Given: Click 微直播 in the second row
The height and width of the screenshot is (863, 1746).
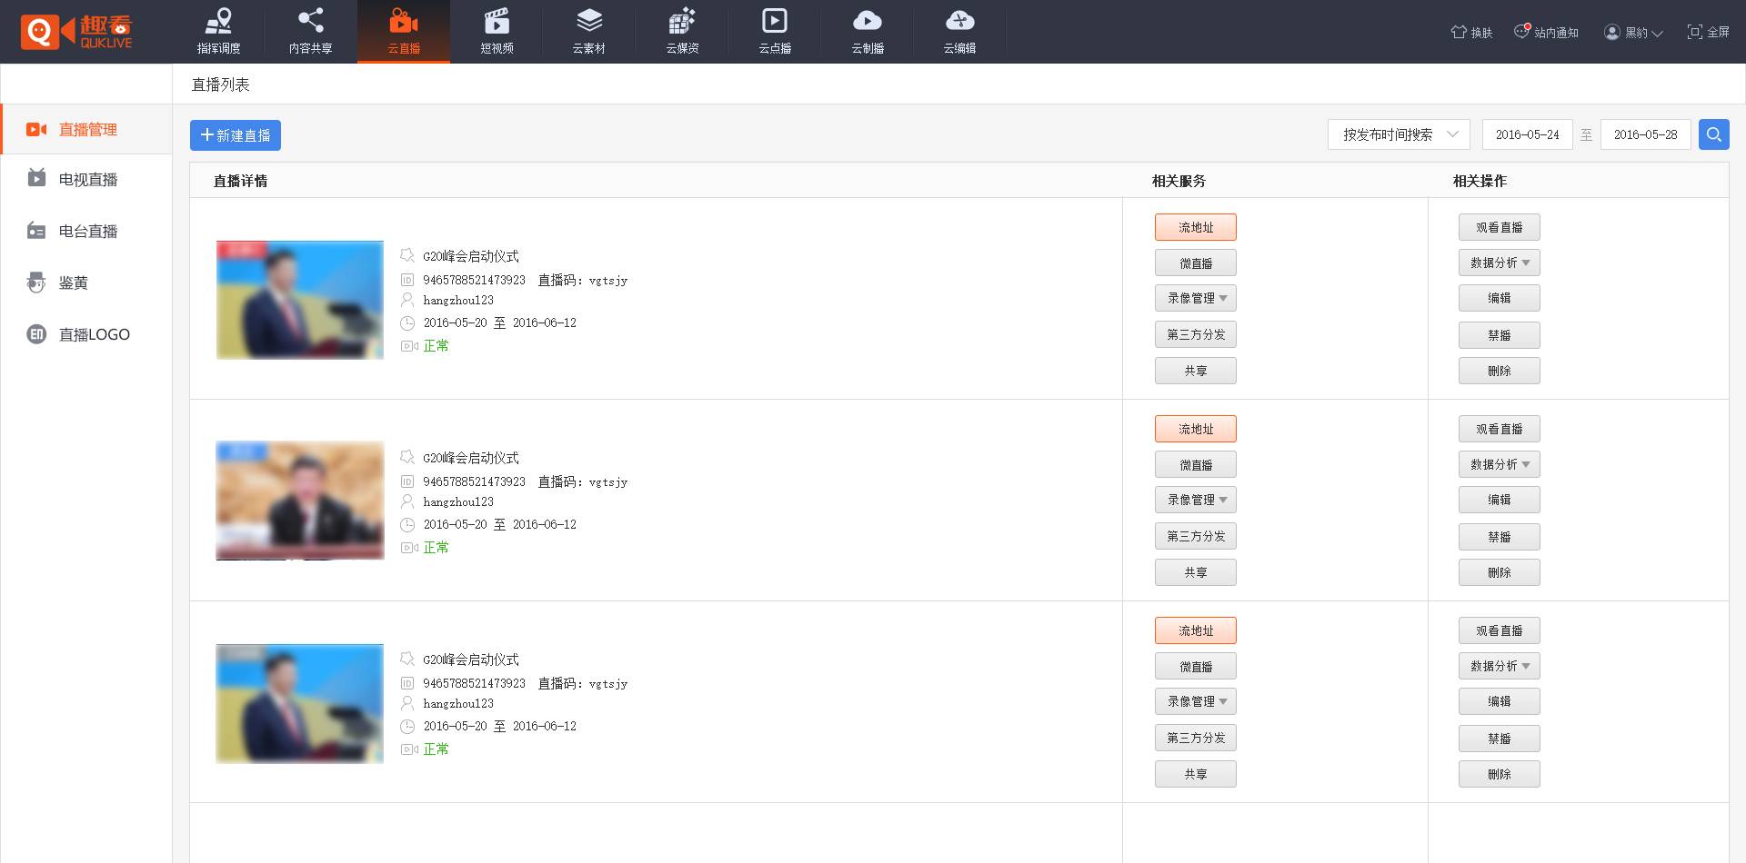Looking at the screenshot, I should coord(1196,464).
